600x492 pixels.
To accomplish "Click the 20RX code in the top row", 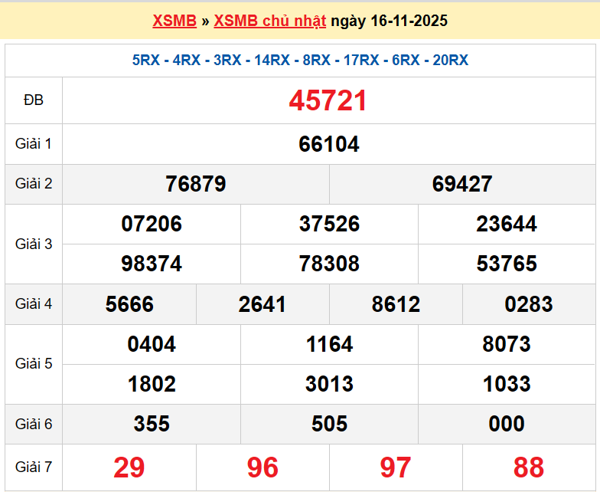I will [x=450, y=61].
